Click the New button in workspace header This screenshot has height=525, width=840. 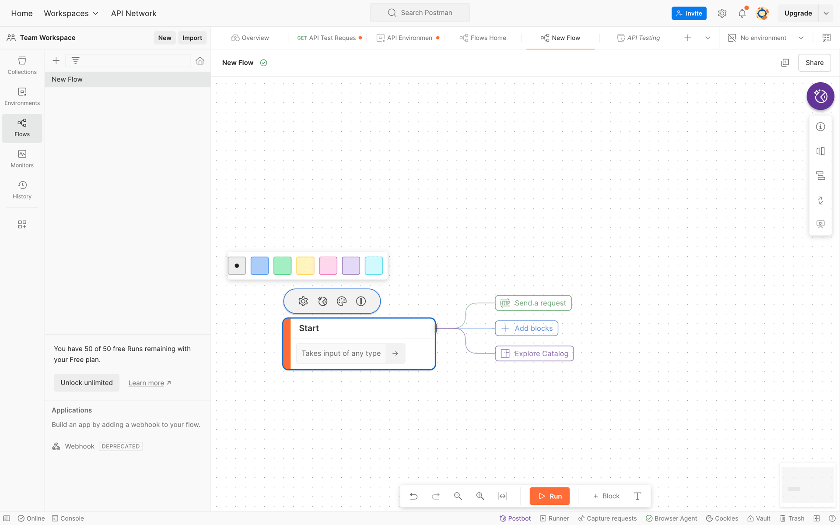tap(164, 38)
